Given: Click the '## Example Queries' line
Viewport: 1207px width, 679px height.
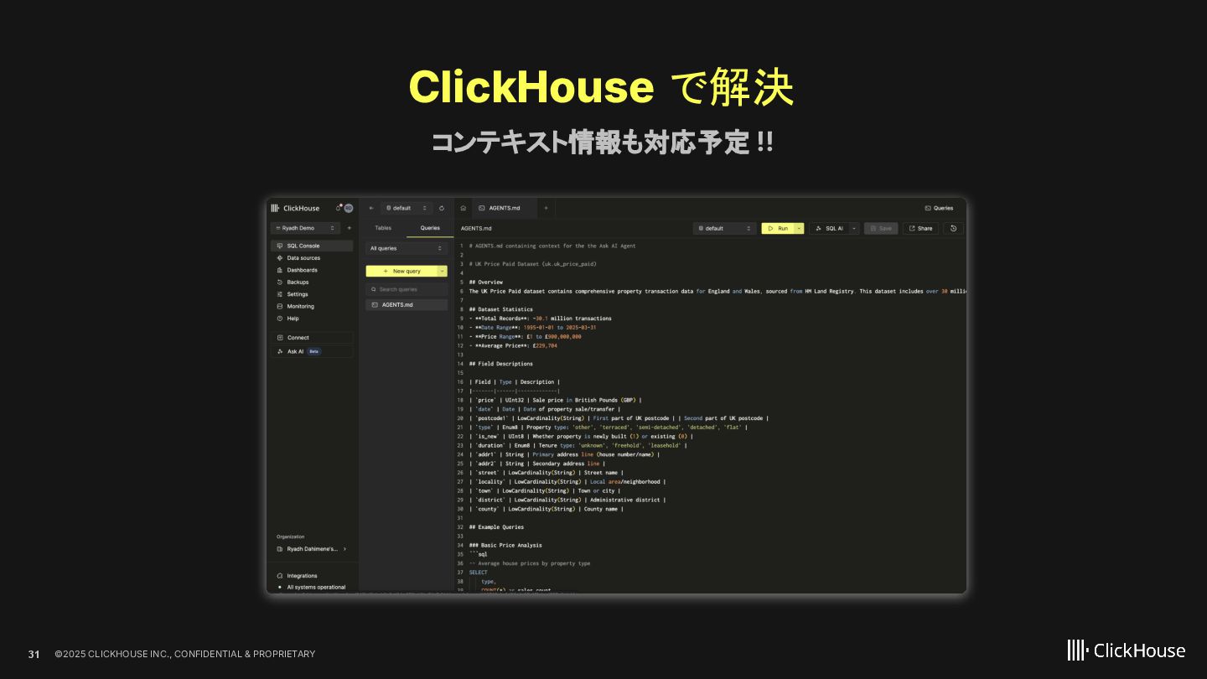Looking at the screenshot, I should tap(497, 527).
